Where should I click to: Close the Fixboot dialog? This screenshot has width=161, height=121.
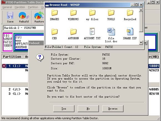pos(145,43)
